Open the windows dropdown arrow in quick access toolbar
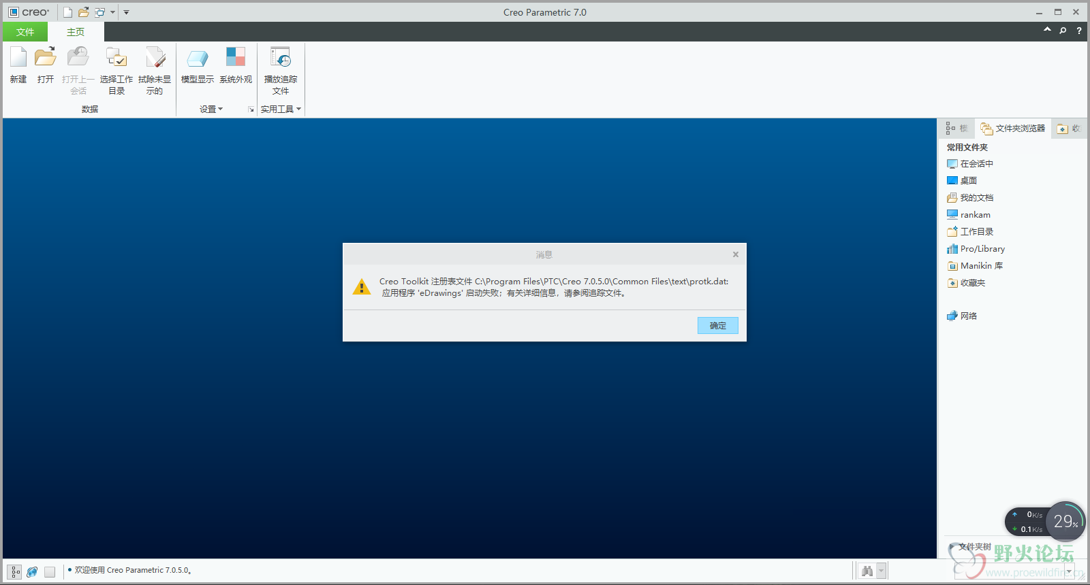The height and width of the screenshot is (585, 1090). click(x=112, y=12)
